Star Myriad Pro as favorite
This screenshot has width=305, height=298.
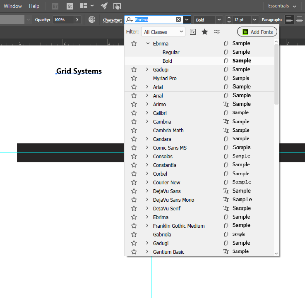click(x=134, y=78)
